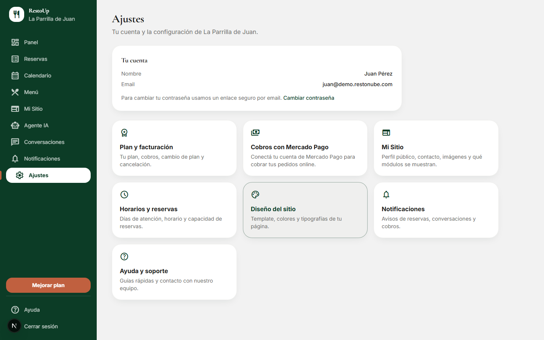Select Menú in the sidebar

[x=48, y=92]
